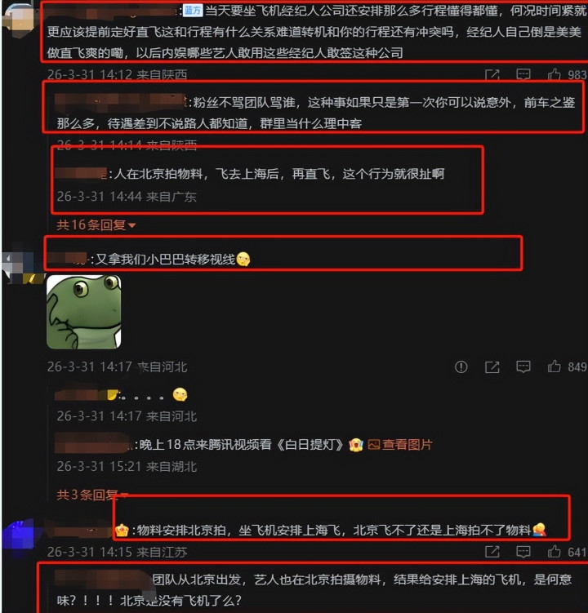The image size is (588, 613).
Task: Report the comment from 河北 via exclamation icon
Action: click(461, 366)
